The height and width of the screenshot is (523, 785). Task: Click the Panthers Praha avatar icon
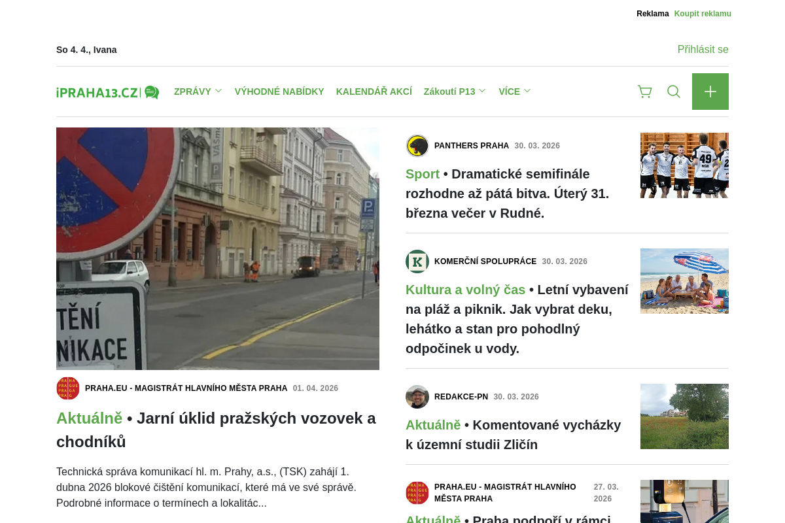click(x=417, y=146)
